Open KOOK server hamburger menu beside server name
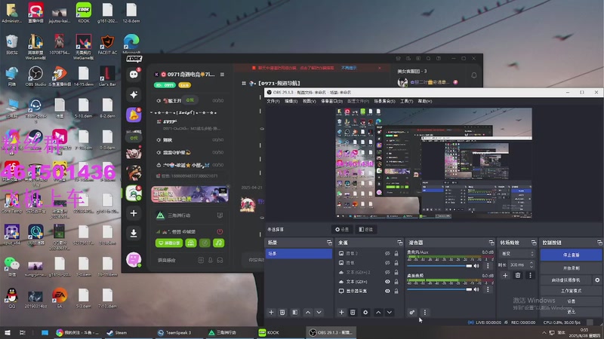This screenshot has width=604, height=339. [222, 74]
